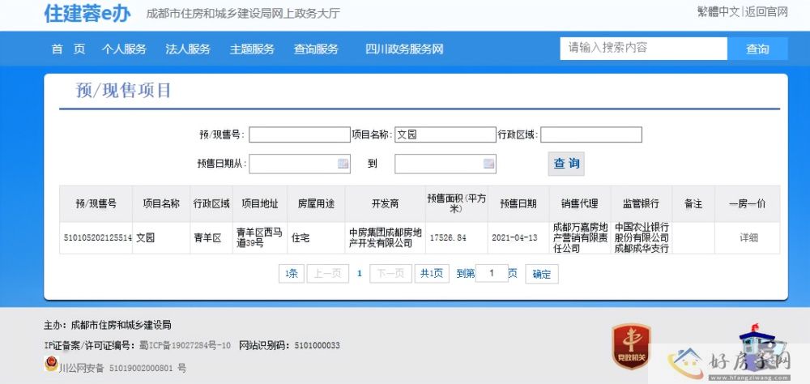Select the 法人服务 navigation item

pos(188,49)
